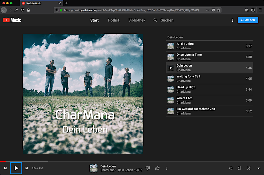Screen dimensions: 264x175
Task: Open the player bar three-dot song menu
Action: click(167, 168)
